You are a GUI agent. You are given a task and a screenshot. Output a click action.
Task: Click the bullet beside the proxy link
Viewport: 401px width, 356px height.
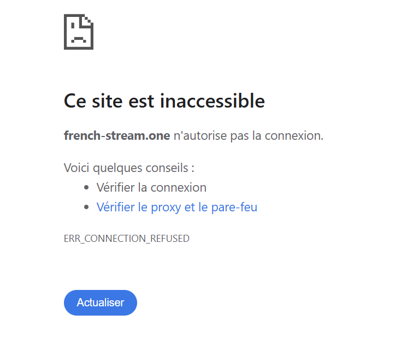(86, 208)
